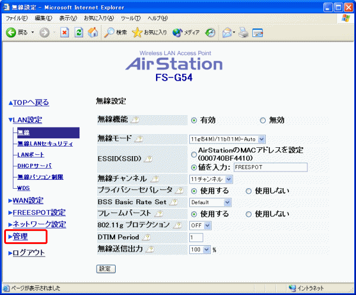The image size is (356, 295).
Task: Open the Search magnifier toolbar button
Action: coord(115,33)
